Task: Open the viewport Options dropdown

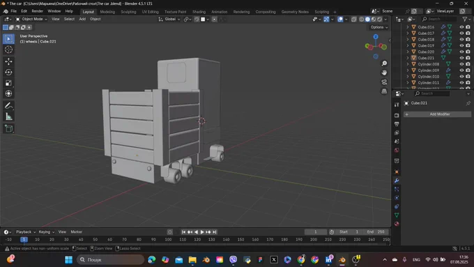Action: click(379, 27)
